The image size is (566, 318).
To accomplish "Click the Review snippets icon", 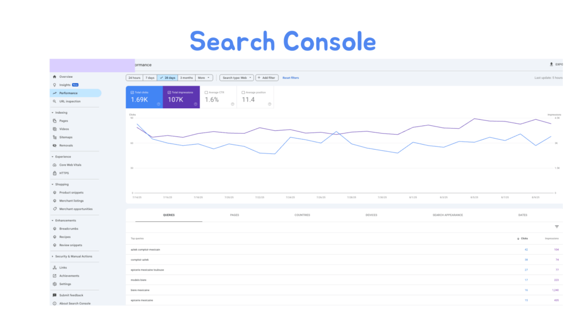I will tap(55, 245).
